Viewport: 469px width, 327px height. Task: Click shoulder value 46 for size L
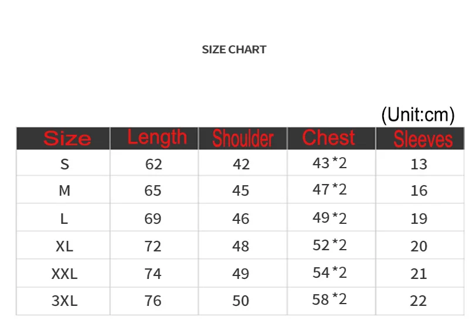click(241, 219)
